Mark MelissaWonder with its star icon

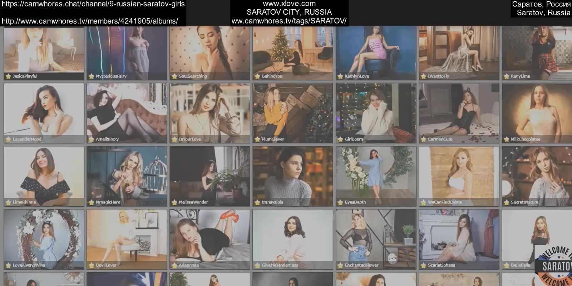pos(174,202)
